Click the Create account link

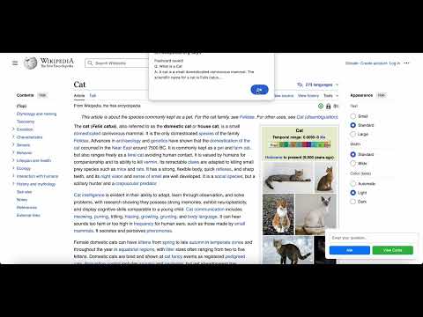[374, 63]
